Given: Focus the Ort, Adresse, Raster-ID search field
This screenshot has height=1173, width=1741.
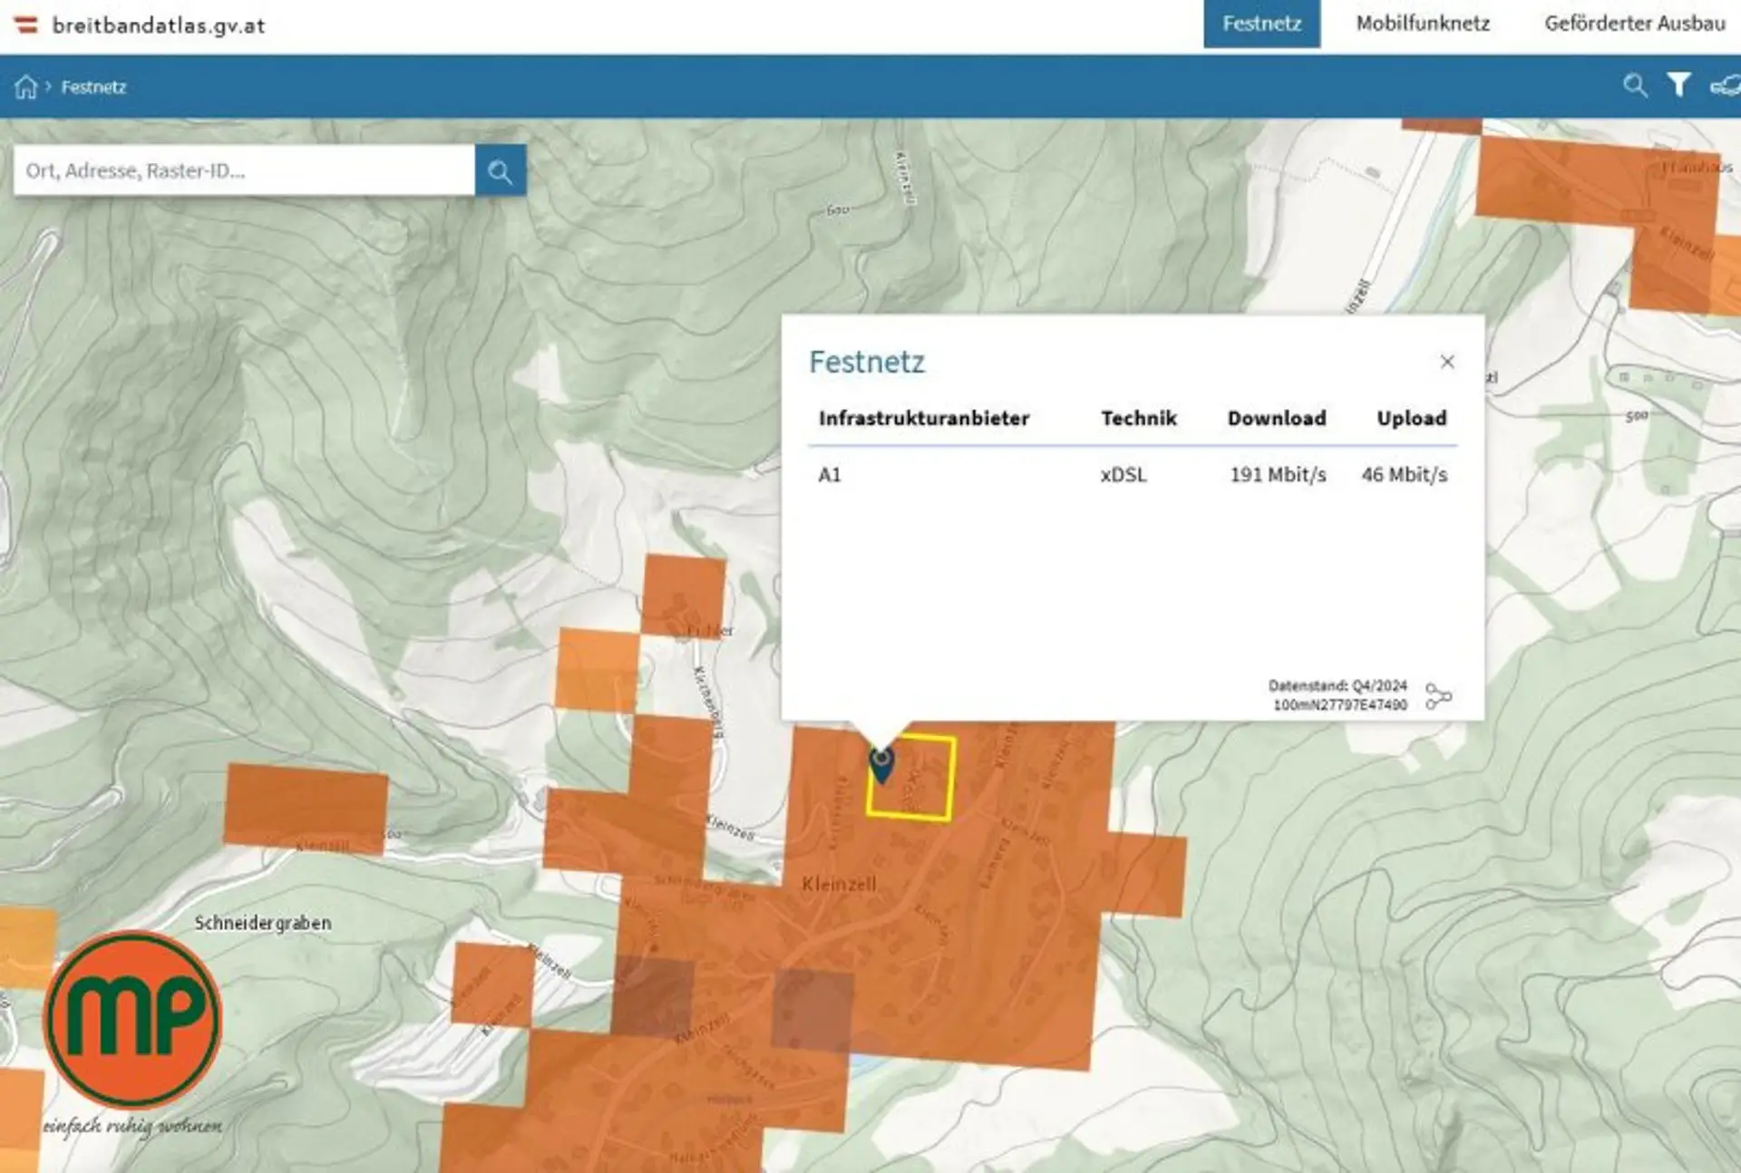Looking at the screenshot, I should coord(243,170).
